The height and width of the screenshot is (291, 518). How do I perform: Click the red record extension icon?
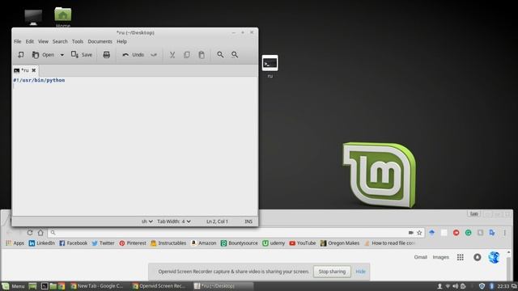(456, 233)
